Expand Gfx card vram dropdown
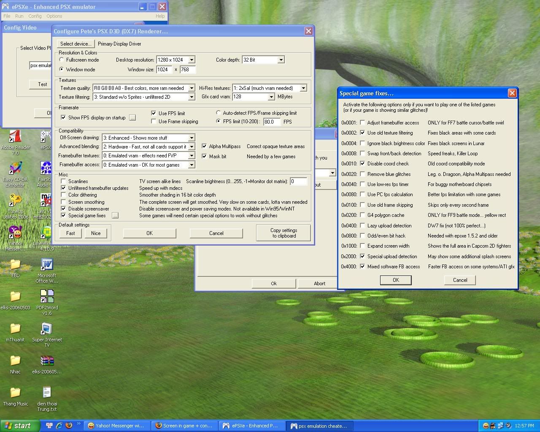The height and width of the screenshot is (432, 540). click(271, 97)
